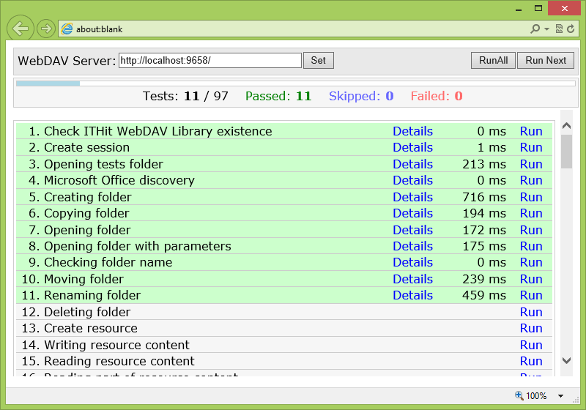Open Details for Check ITHit WebDAV Library existence
The height and width of the screenshot is (410, 586).
pyautogui.click(x=412, y=131)
